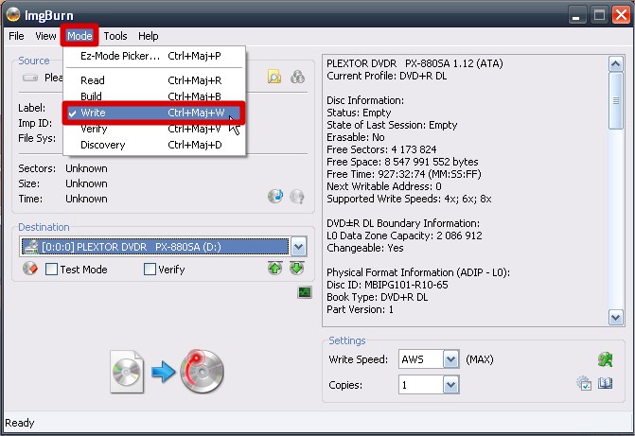
Task: Open the log window monitor icon
Action: coord(304,293)
